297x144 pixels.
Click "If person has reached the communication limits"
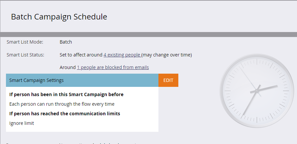coord(65,114)
